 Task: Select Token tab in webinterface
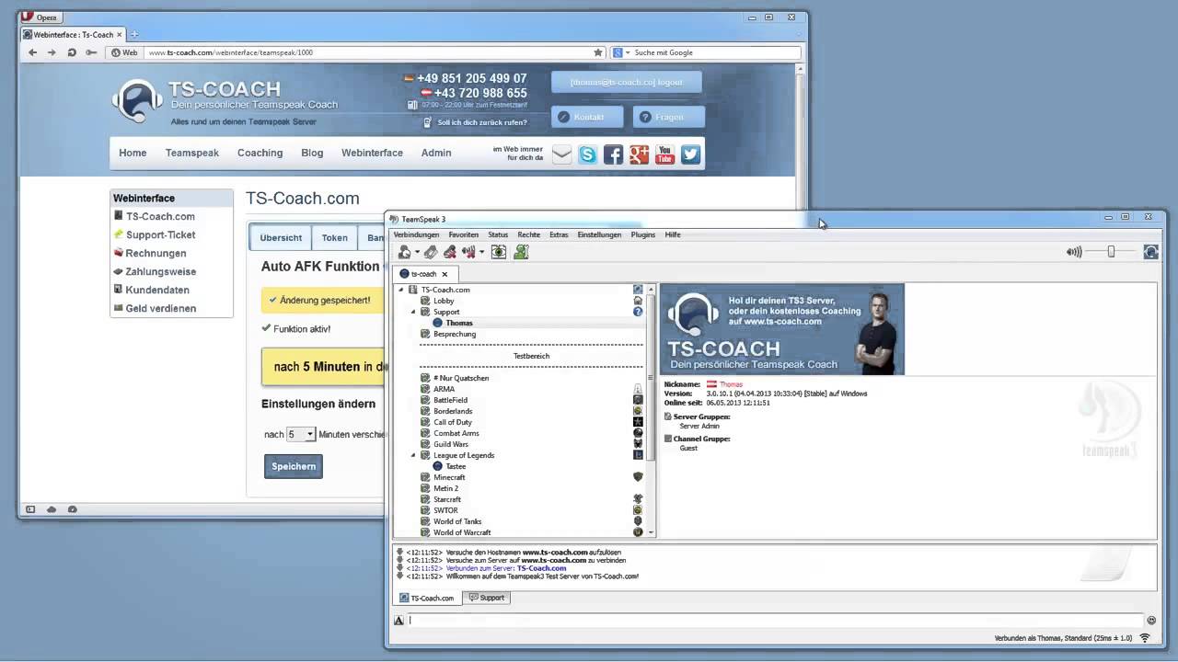tap(335, 237)
